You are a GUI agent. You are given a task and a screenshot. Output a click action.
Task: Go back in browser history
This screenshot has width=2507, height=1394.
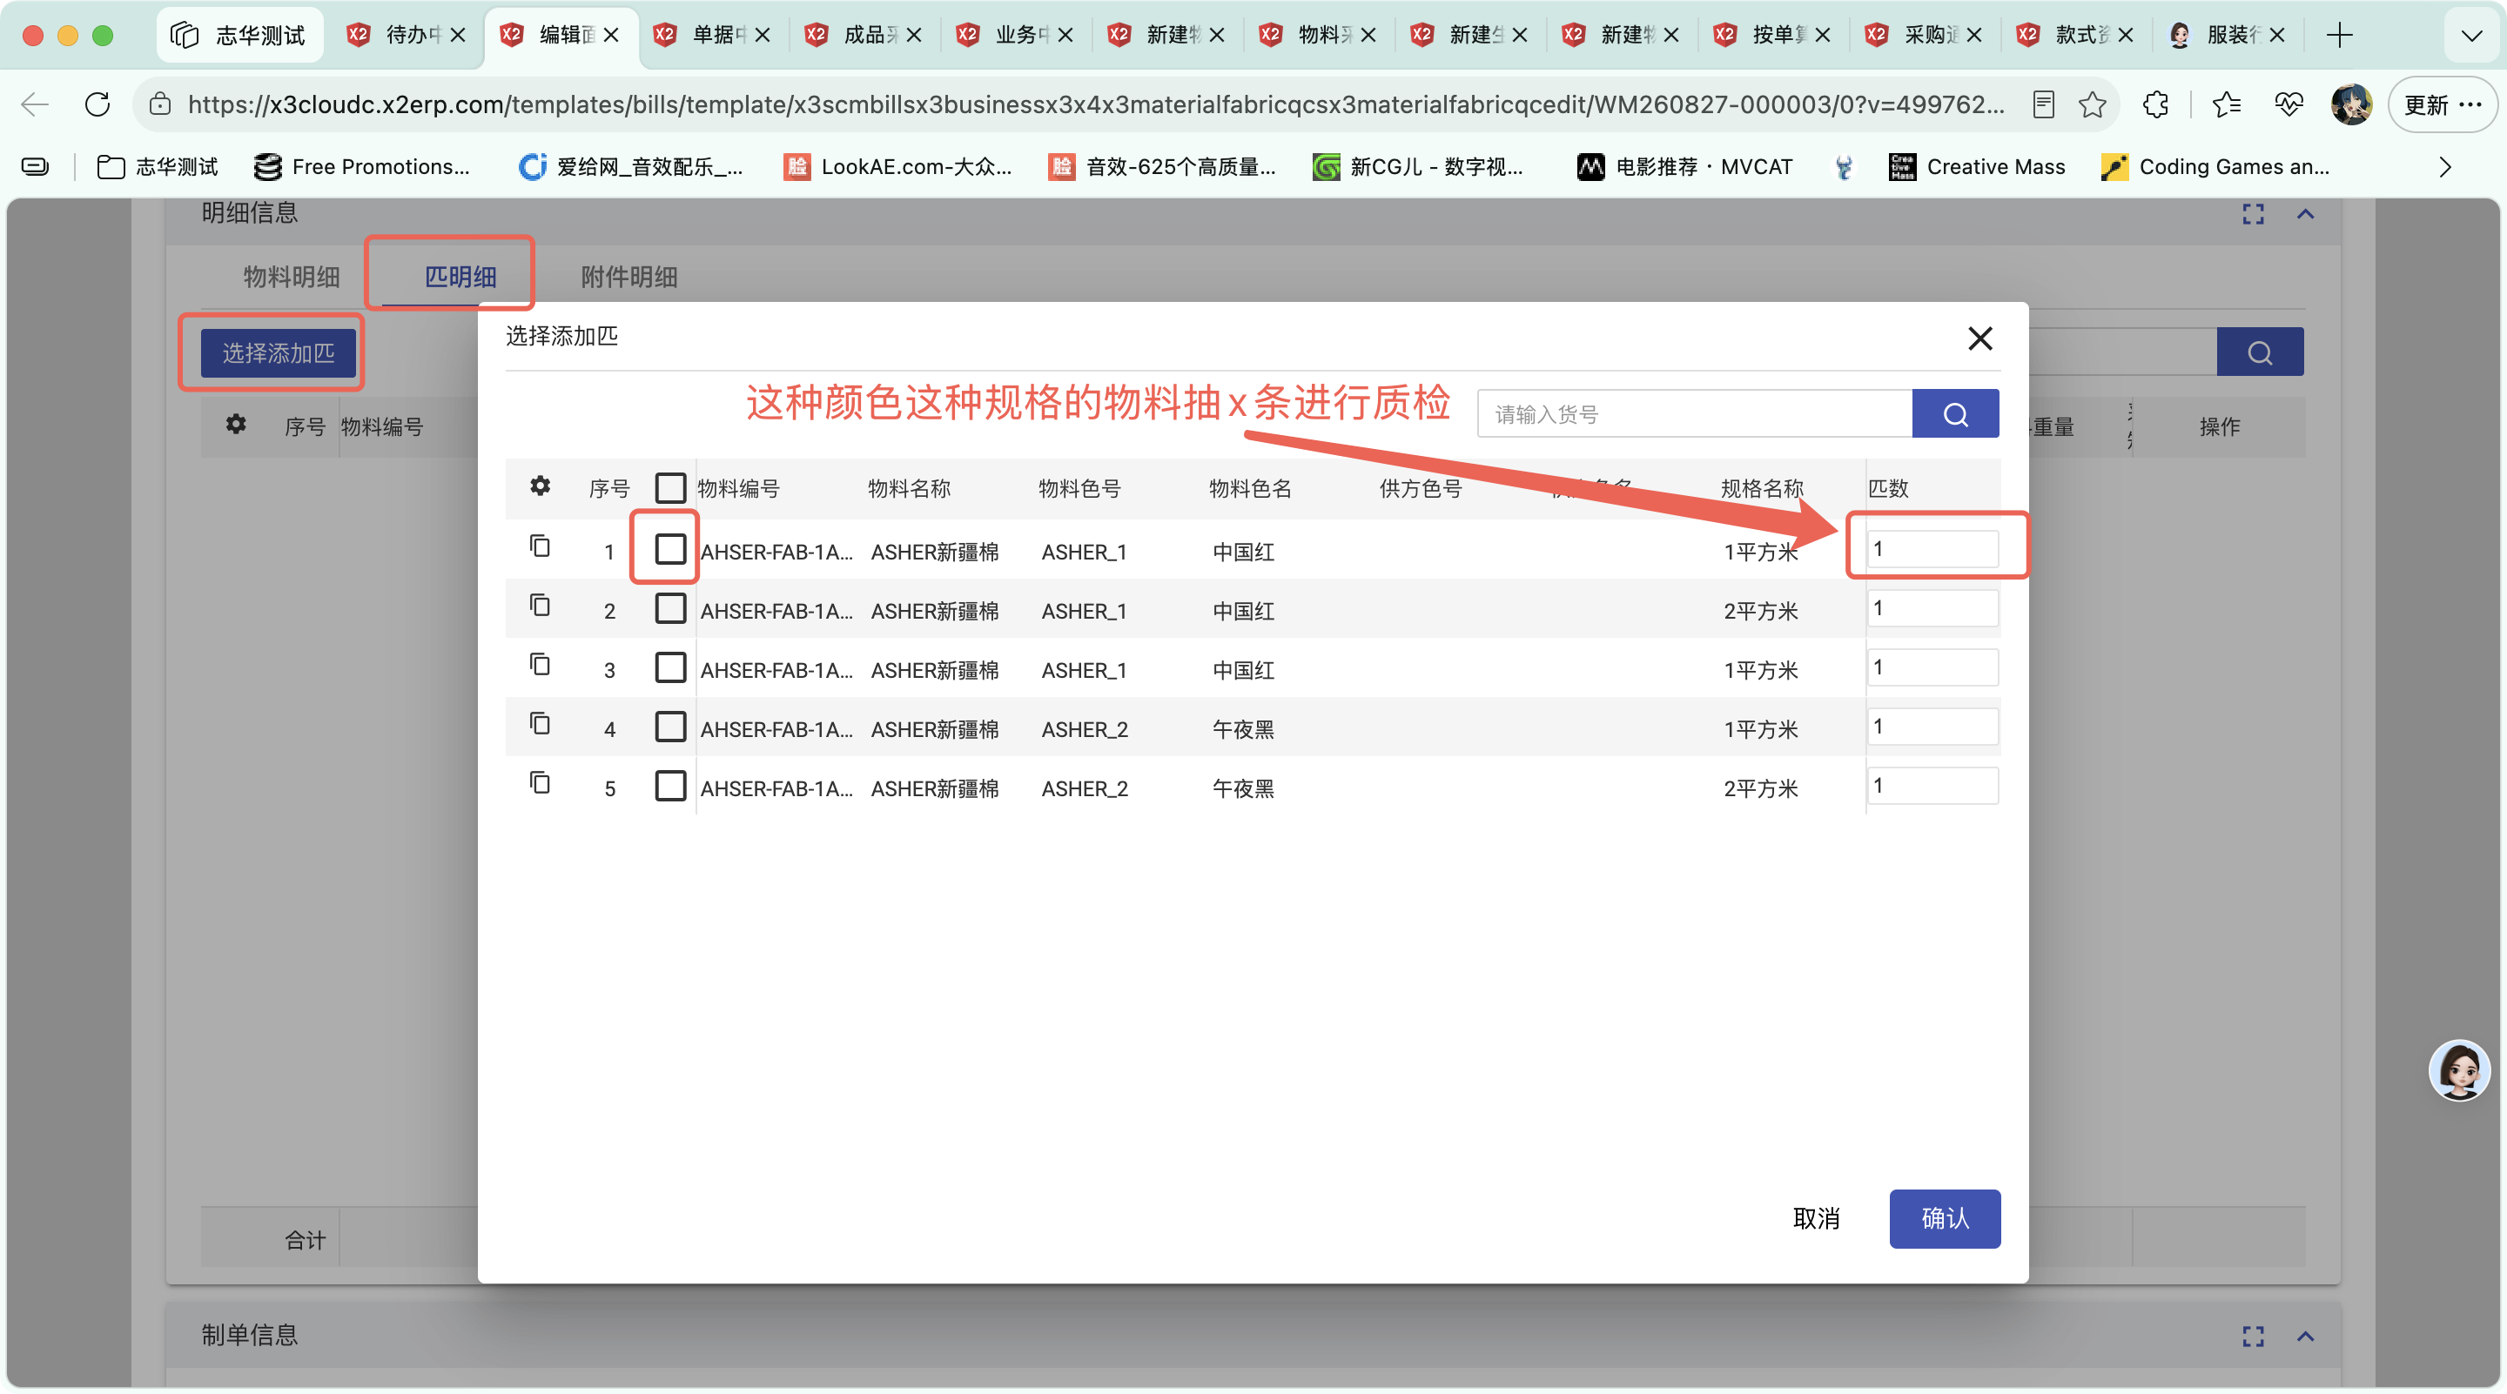[x=35, y=104]
